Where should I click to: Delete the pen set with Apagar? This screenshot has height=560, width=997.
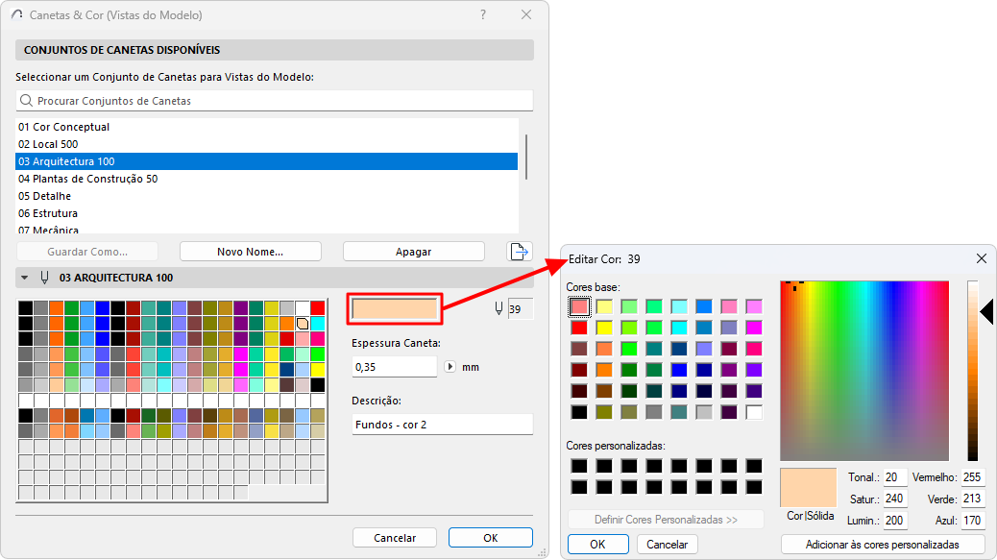pyautogui.click(x=413, y=251)
